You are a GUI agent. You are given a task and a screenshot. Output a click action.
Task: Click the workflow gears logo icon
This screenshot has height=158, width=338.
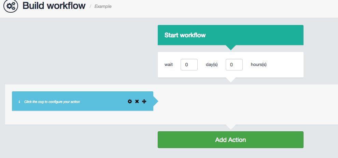(x=11, y=6)
